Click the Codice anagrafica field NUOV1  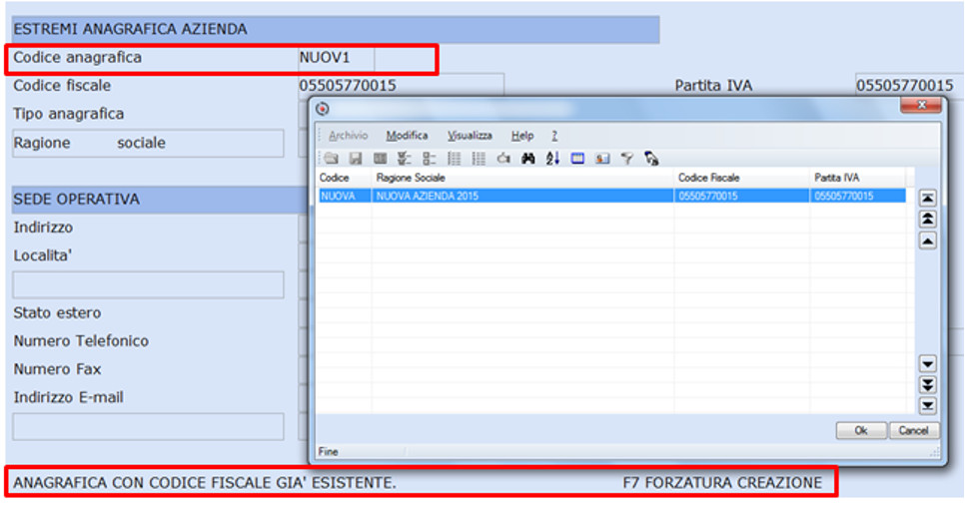[336, 59]
